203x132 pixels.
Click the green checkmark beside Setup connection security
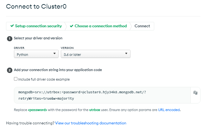point(12,26)
